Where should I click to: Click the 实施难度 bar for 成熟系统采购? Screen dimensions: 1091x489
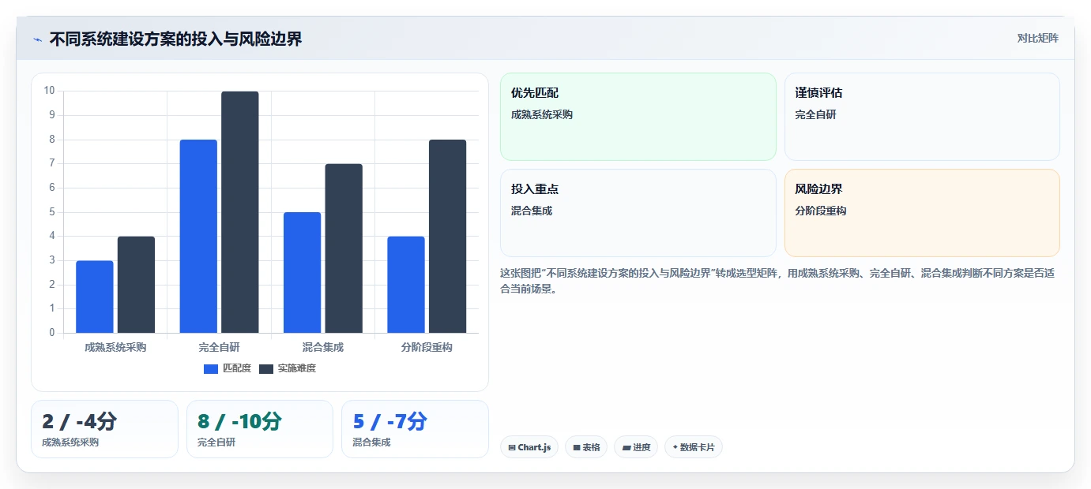[x=136, y=285]
